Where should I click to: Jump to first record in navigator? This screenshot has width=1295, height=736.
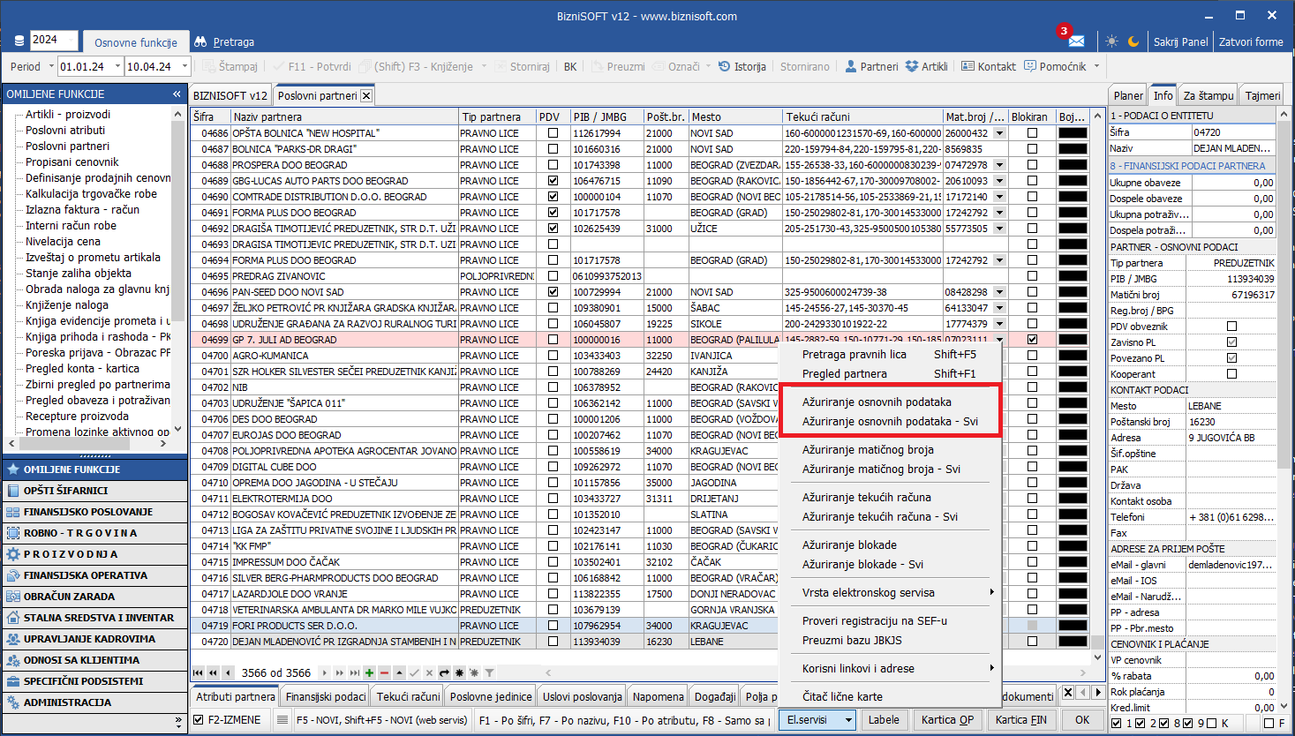(x=199, y=672)
